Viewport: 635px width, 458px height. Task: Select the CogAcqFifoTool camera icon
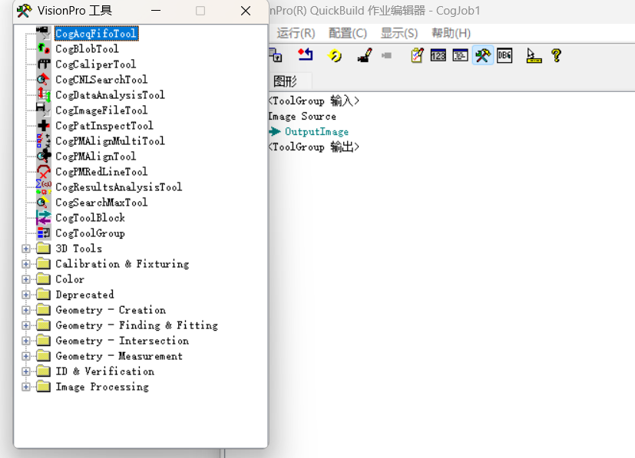[43, 33]
